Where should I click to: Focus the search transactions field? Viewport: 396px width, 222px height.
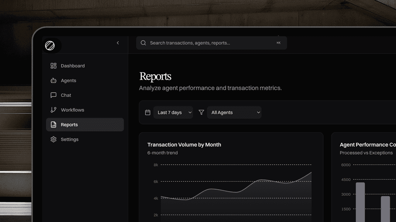[x=212, y=43]
